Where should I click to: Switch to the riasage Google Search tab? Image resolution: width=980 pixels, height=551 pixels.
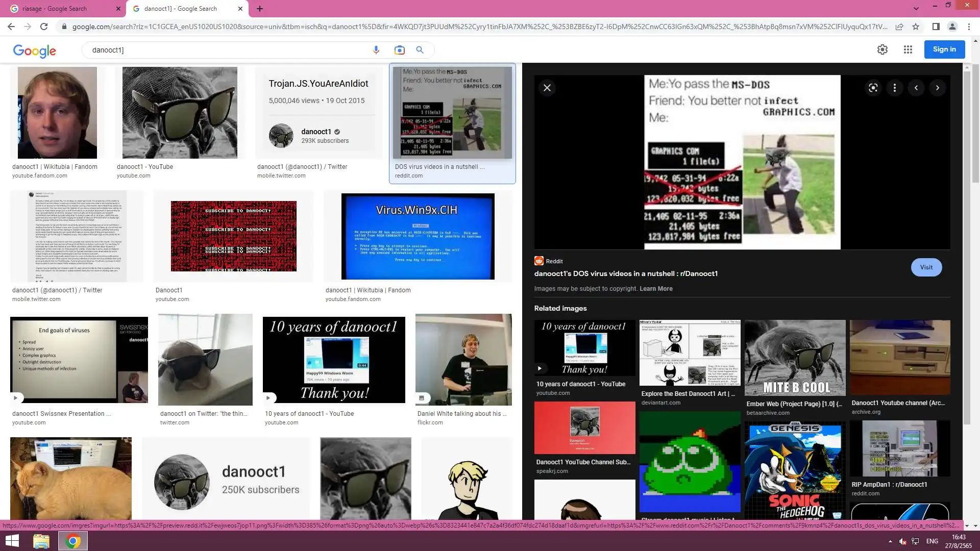point(61,9)
